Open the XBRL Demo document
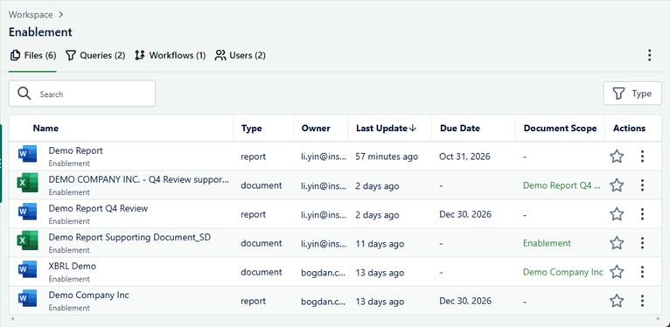Image resolution: width=670 pixels, height=327 pixels. 73,266
